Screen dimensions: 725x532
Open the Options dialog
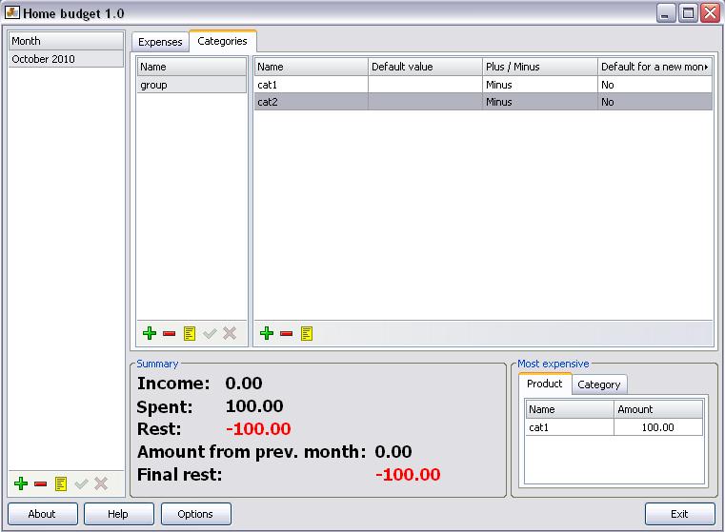coord(195,514)
